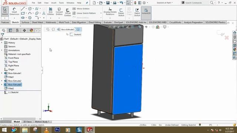Click the Exit Sketch button
The width and height of the screenshot is (237, 133).
pyautogui.click(x=5, y=11)
